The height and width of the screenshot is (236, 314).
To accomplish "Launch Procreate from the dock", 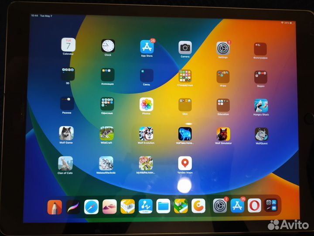I will tap(73, 207).
